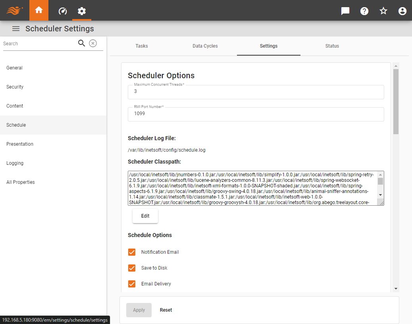Click the Edit classpath button
Screen dimensions: 412x324
tap(145, 216)
